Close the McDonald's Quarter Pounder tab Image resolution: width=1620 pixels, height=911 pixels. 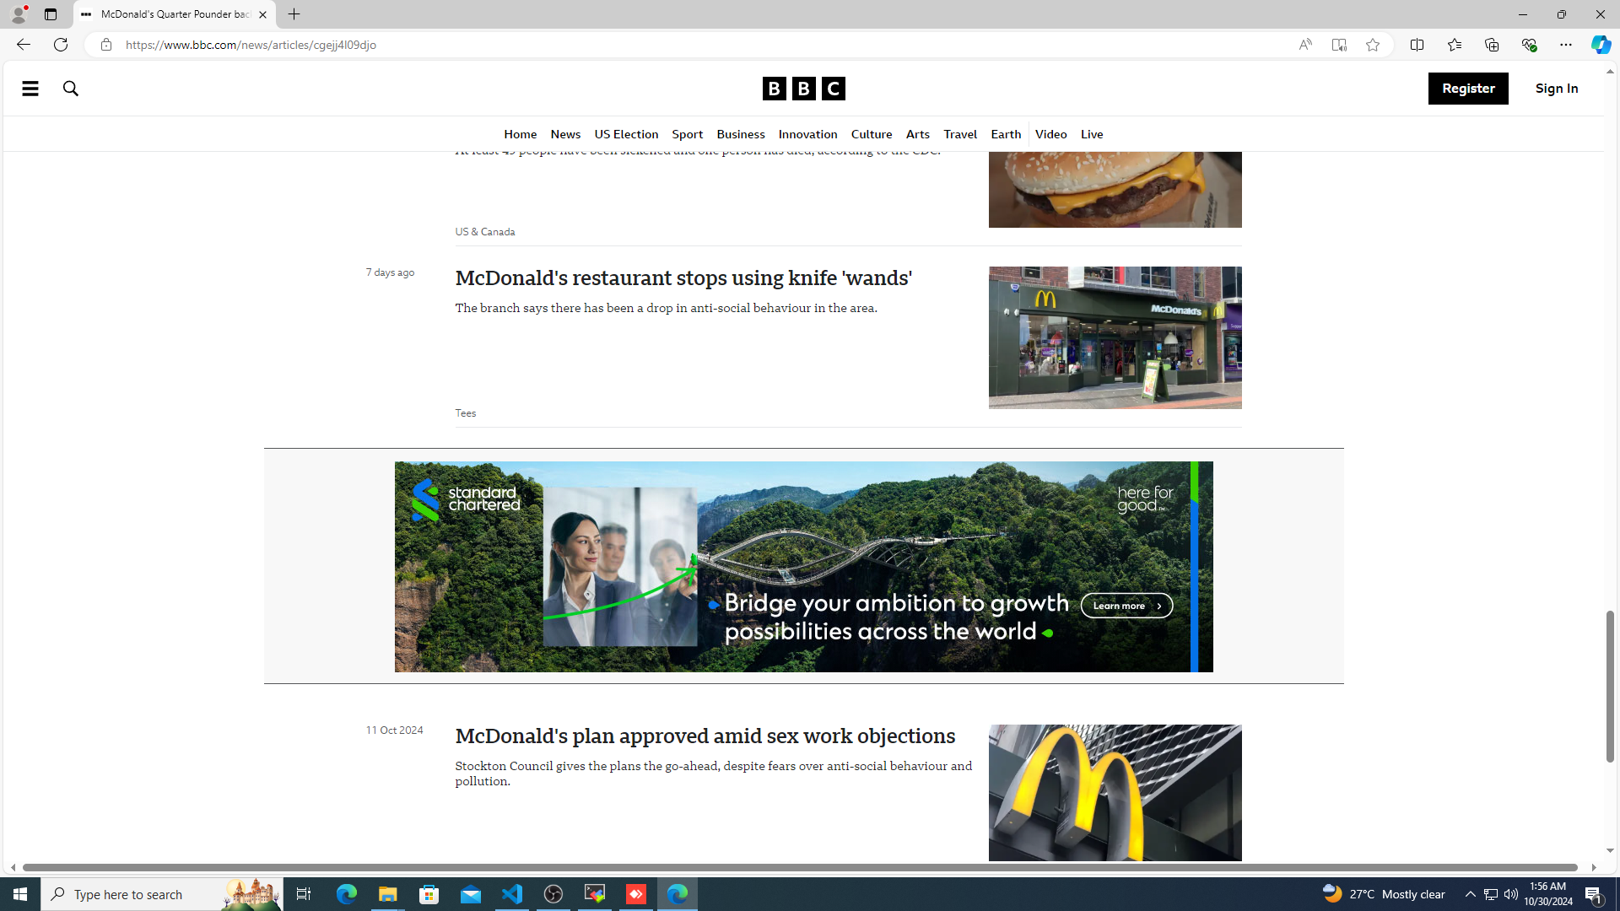(262, 14)
